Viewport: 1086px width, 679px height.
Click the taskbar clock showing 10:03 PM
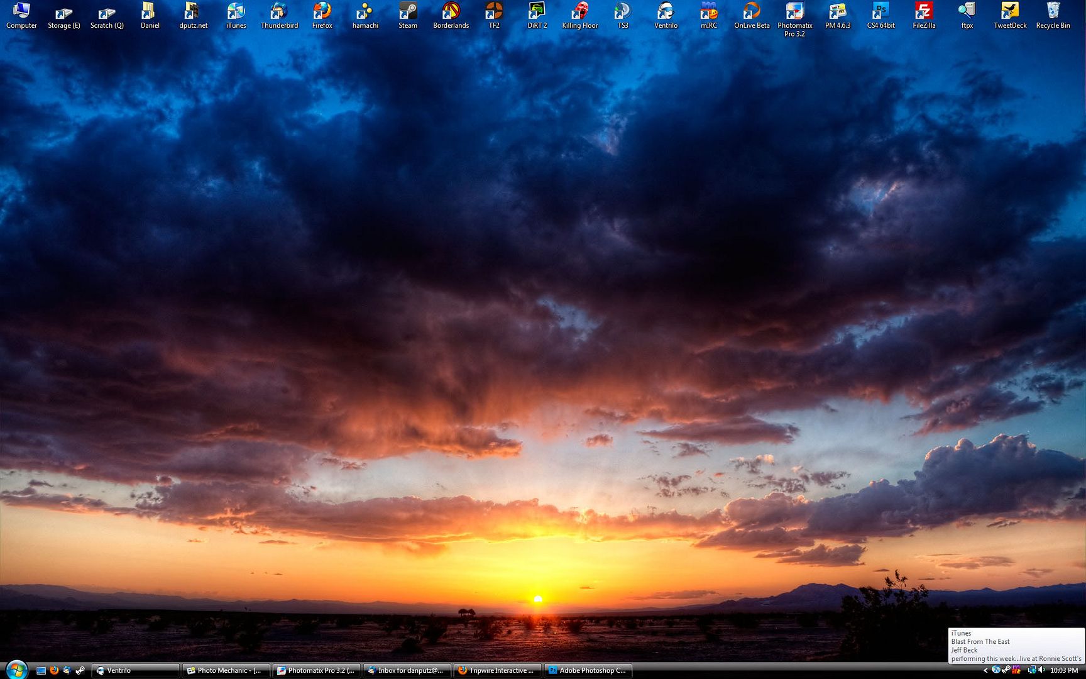coord(1064,671)
